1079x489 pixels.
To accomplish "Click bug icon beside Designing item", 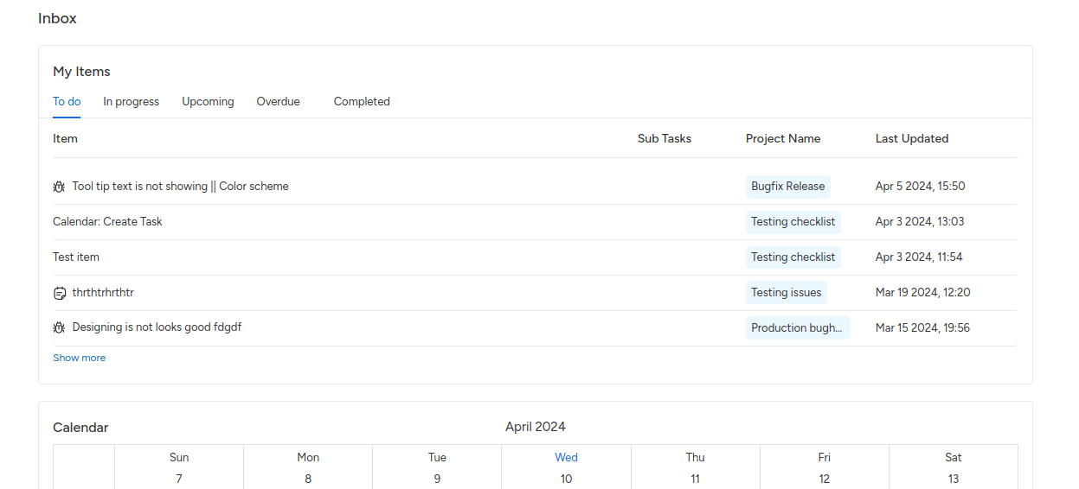I will pos(59,328).
